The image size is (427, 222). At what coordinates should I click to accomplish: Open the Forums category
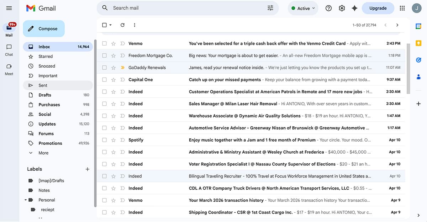(58, 134)
